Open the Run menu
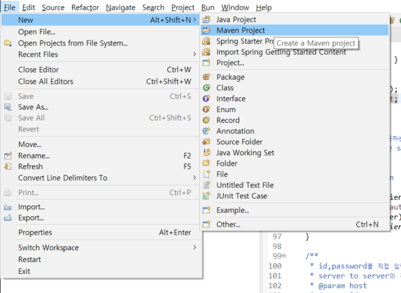The height and width of the screenshot is (293, 401). tap(208, 7)
